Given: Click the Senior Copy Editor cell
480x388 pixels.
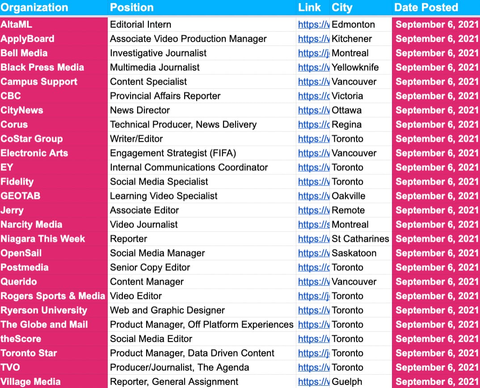Looking at the screenshot, I should (150, 267).
